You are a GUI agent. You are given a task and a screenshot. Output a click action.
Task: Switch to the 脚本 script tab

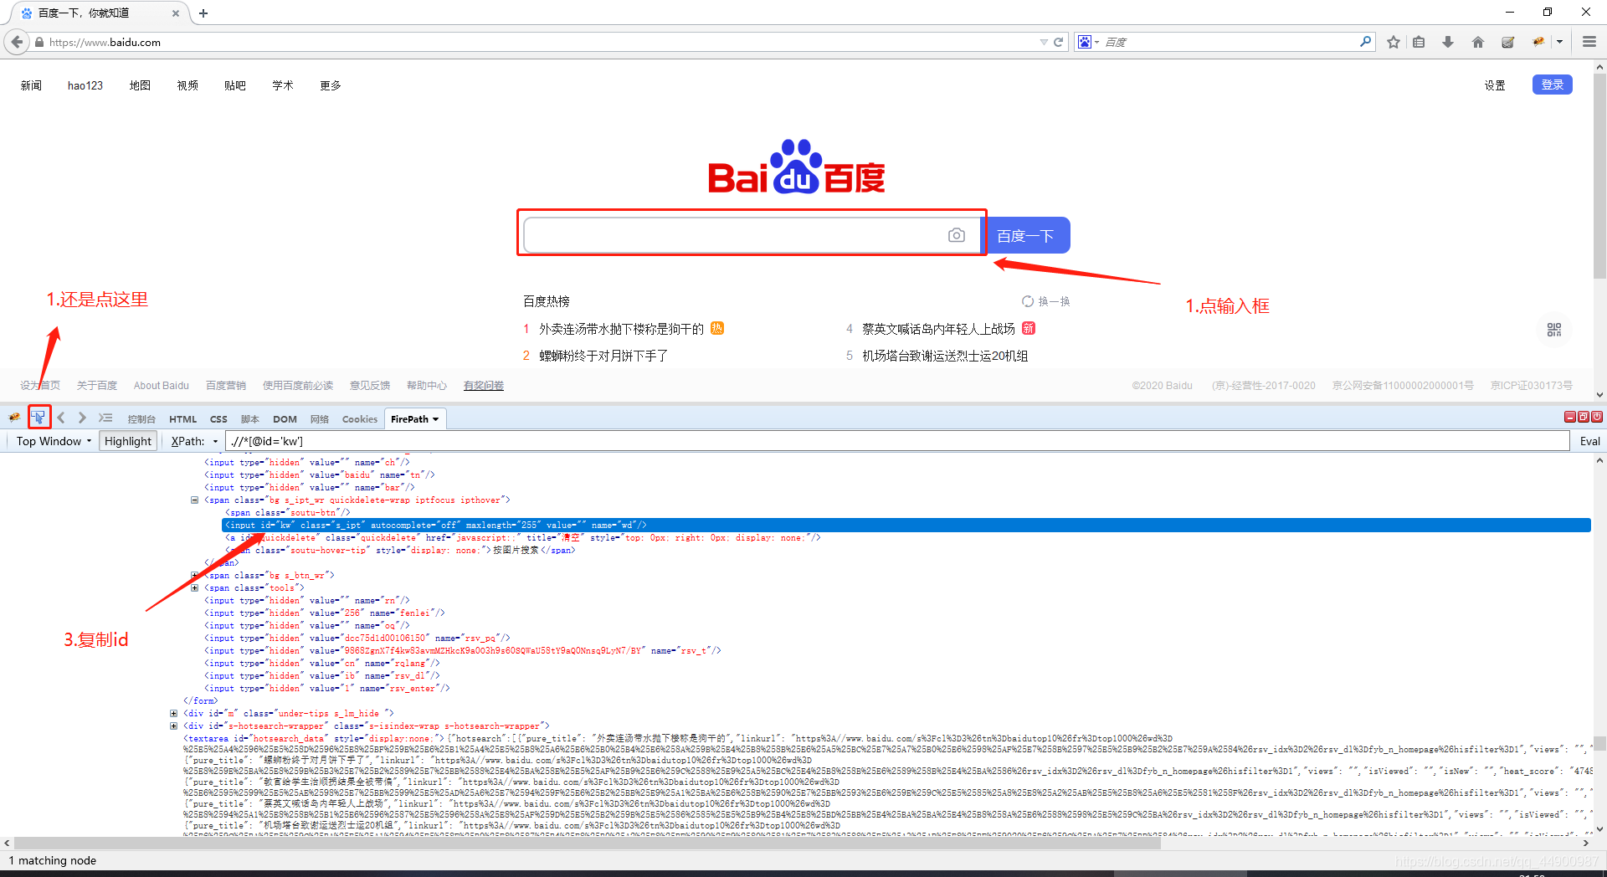(x=250, y=419)
